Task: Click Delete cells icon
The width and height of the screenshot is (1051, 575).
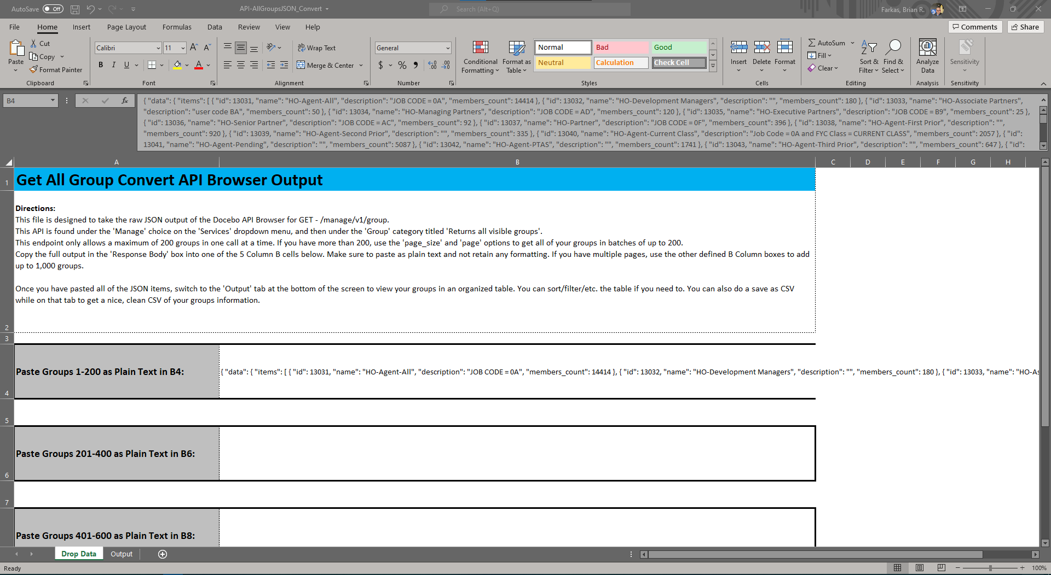Action: click(762, 48)
